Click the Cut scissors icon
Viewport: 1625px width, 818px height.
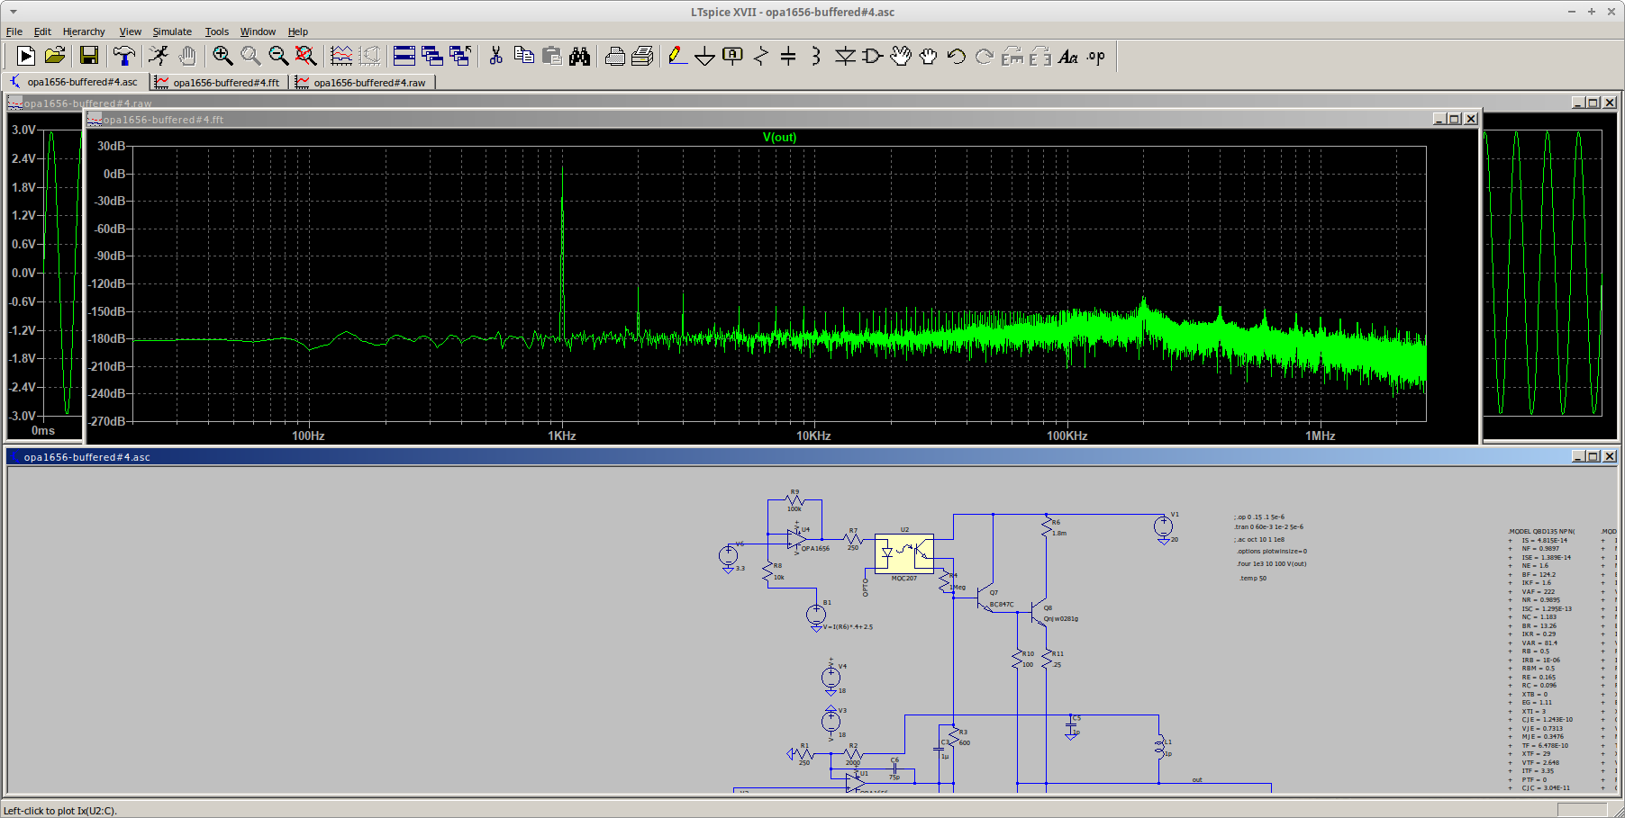tap(495, 56)
